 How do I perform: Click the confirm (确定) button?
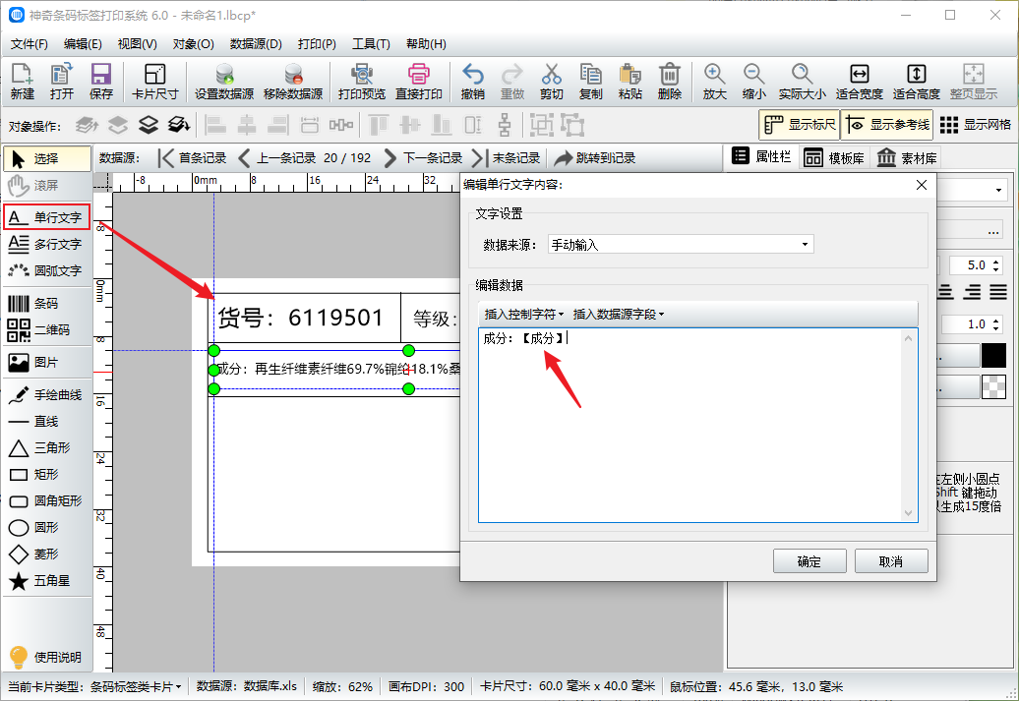pos(809,561)
